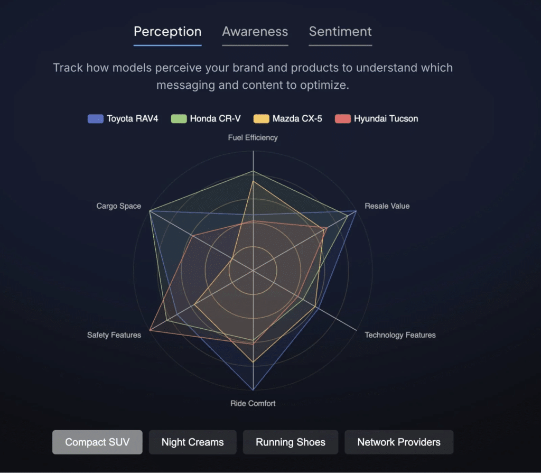Toggle the Toyota RAV4 blue legend swatch
This screenshot has width=541, height=473.
click(x=96, y=119)
